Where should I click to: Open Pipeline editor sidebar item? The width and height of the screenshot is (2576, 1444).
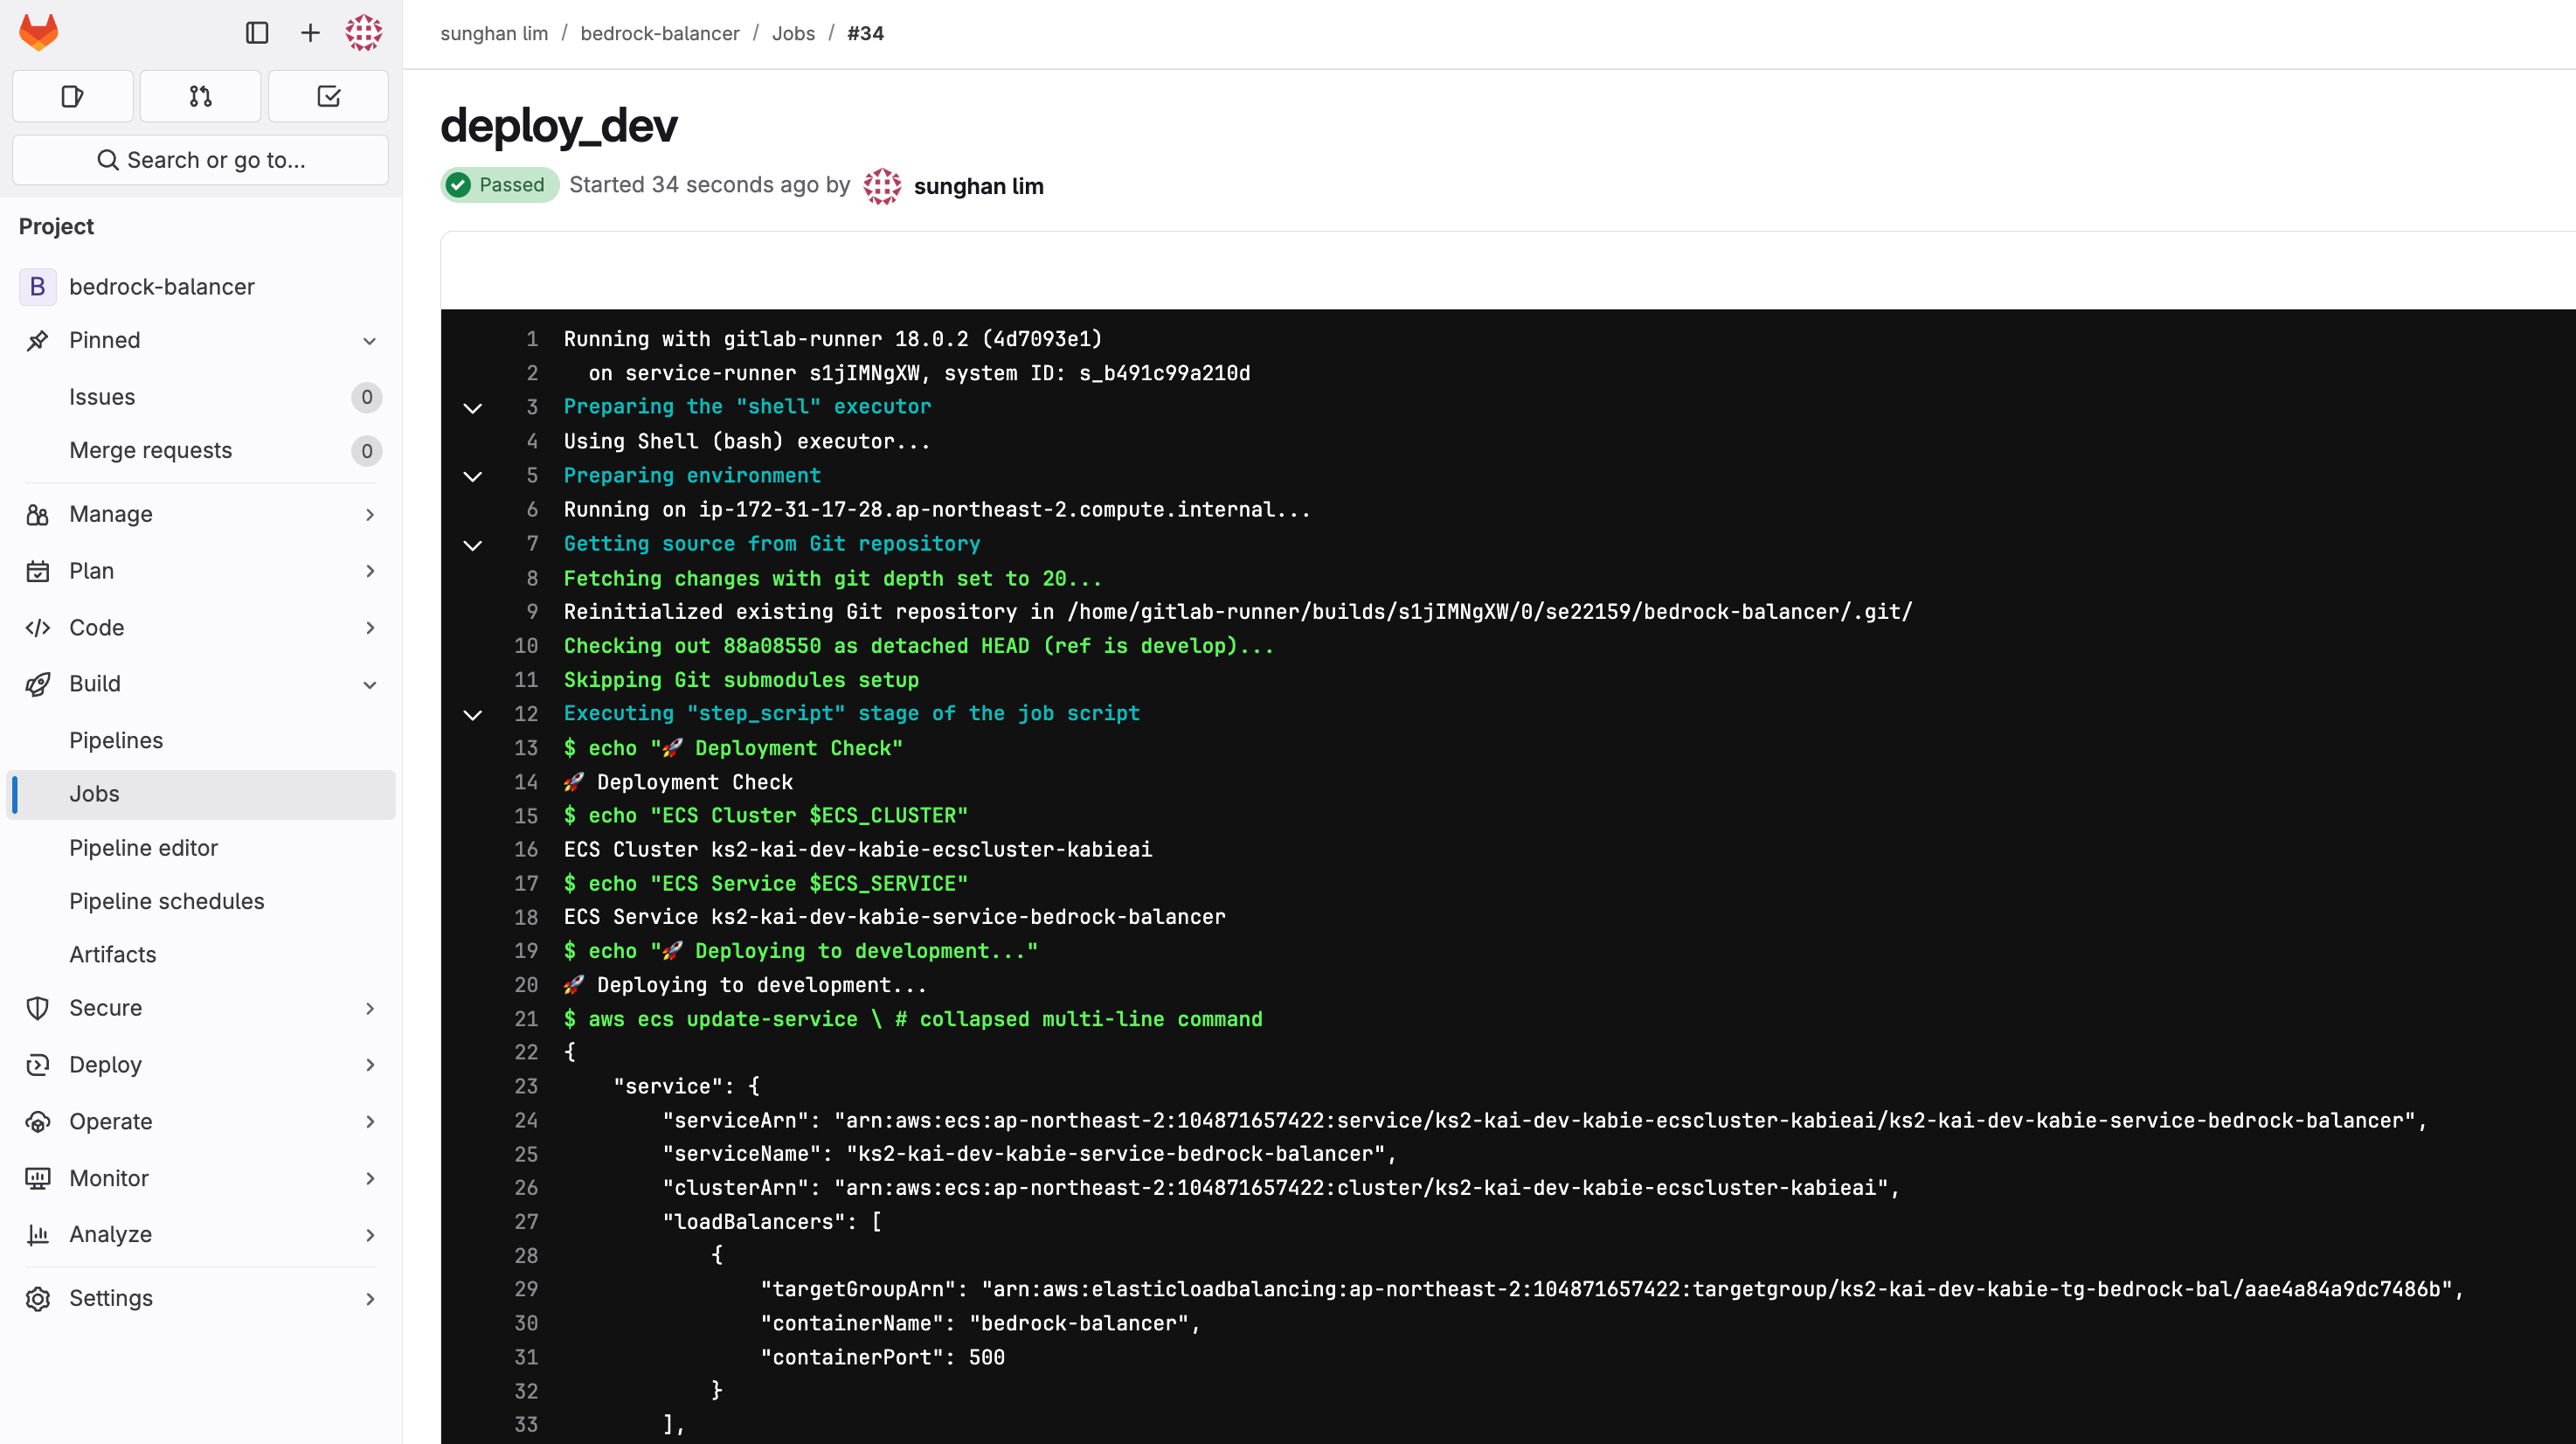click(x=143, y=848)
